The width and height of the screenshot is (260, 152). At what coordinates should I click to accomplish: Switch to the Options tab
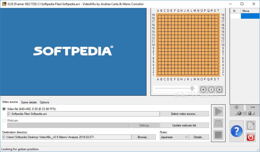(44, 102)
